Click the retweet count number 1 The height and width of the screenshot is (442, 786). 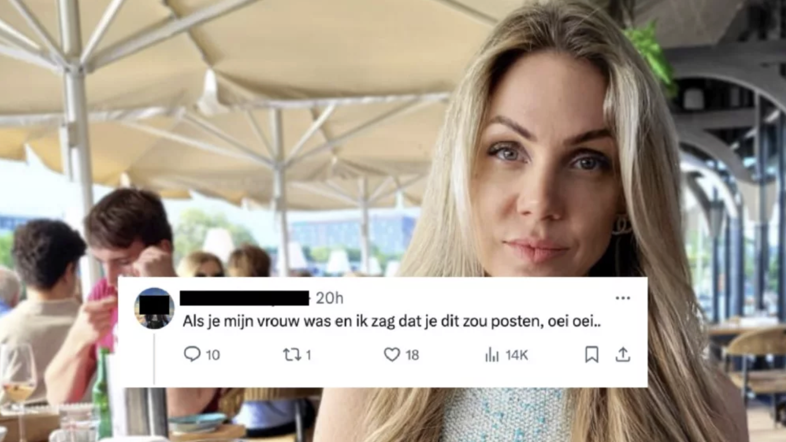click(x=308, y=355)
